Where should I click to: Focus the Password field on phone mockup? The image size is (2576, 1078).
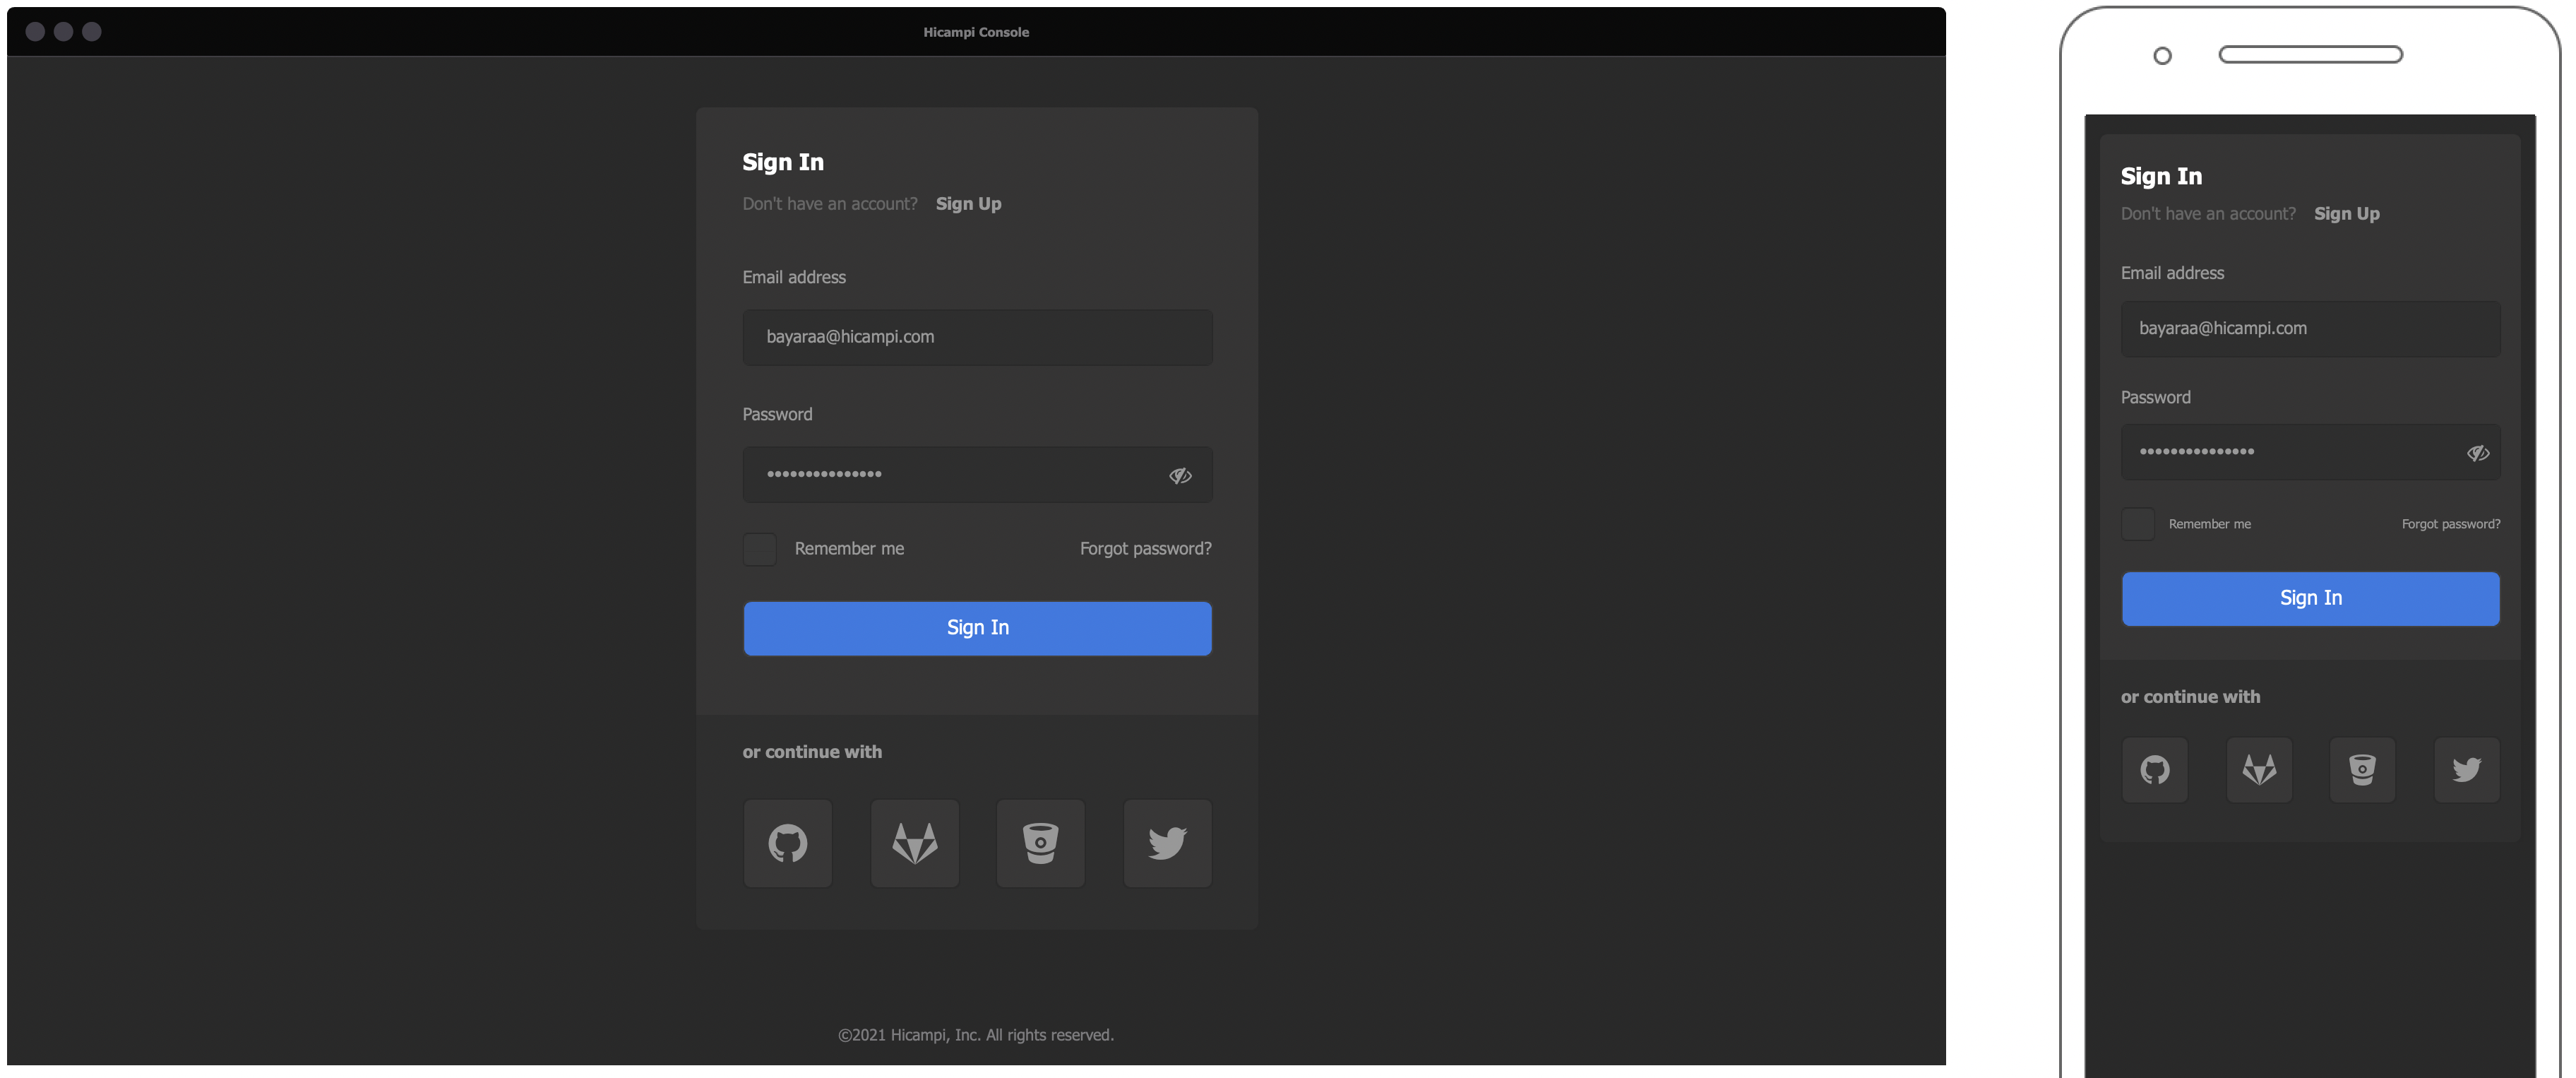click(x=2290, y=452)
